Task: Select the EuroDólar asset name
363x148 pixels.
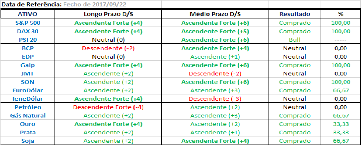Action: pos(28,90)
